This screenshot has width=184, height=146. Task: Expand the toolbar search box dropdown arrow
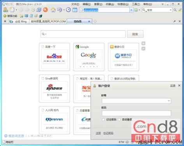coord(170,10)
